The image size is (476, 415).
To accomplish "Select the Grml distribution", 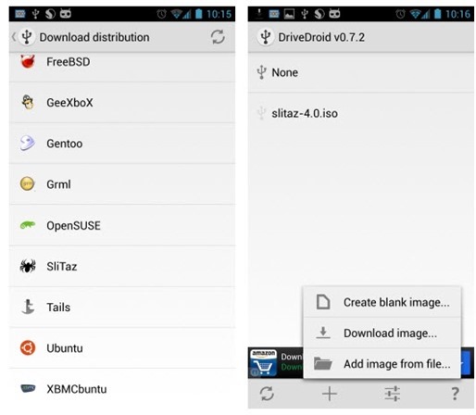I will (x=122, y=184).
